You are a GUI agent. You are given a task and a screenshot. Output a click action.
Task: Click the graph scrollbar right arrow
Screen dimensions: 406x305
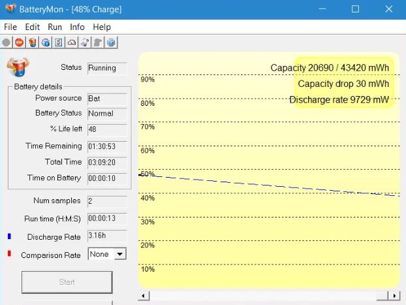point(394,295)
